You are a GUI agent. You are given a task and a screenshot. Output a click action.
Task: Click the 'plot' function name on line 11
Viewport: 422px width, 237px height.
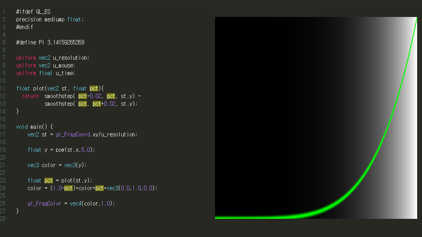(39, 88)
